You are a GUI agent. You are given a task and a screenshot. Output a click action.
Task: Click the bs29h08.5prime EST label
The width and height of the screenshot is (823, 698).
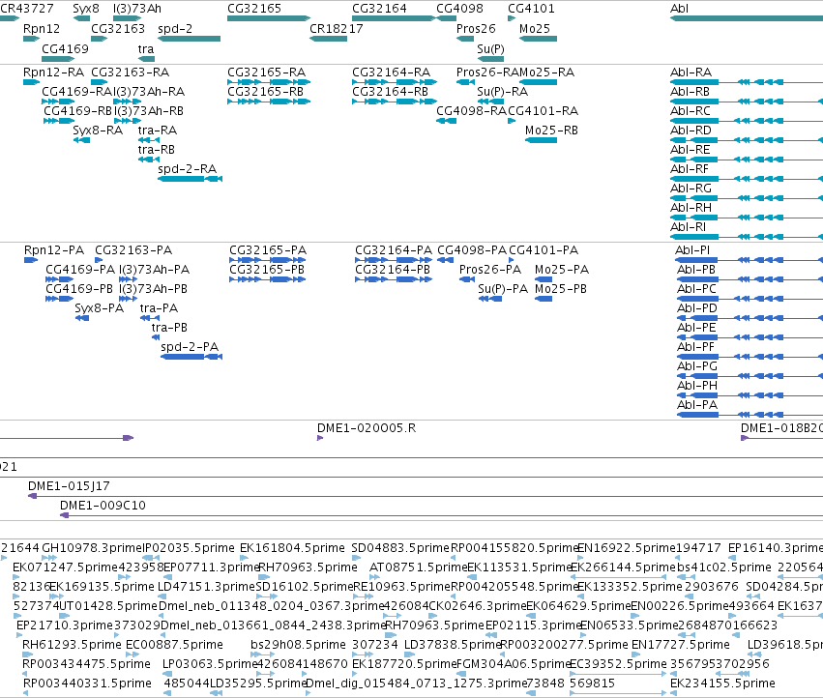tap(298, 645)
